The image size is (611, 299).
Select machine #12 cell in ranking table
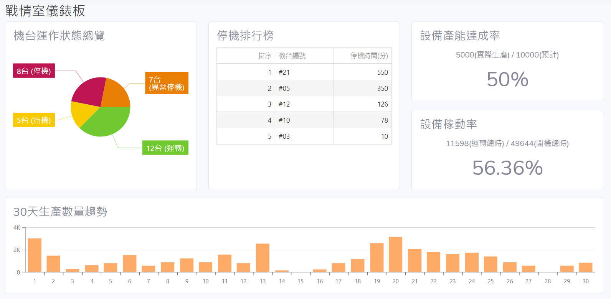coord(304,104)
